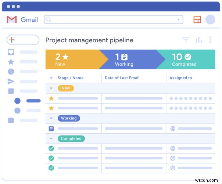Open Snoozed via the clock sidebar icon
The height and width of the screenshot is (184, 222).
tap(11, 71)
